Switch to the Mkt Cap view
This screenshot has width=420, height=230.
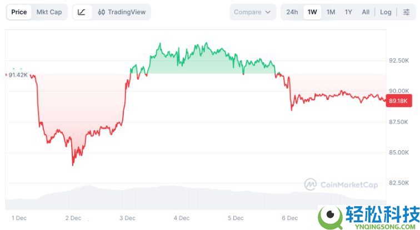point(49,12)
